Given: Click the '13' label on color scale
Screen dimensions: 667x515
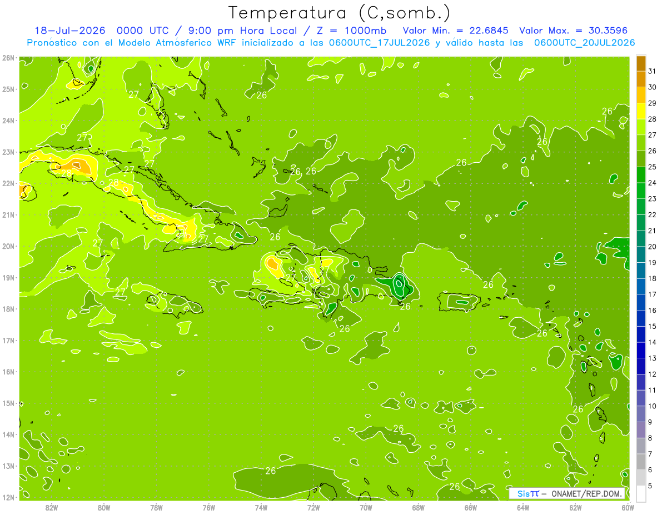Looking at the screenshot, I should 653,358.
